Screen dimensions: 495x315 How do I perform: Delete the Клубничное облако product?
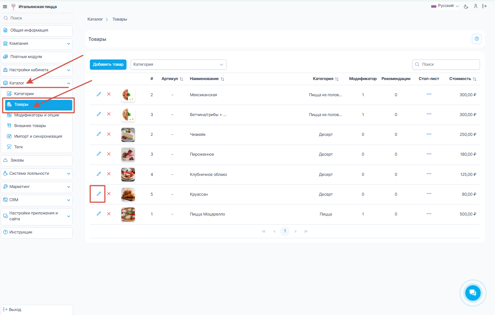coord(109,174)
